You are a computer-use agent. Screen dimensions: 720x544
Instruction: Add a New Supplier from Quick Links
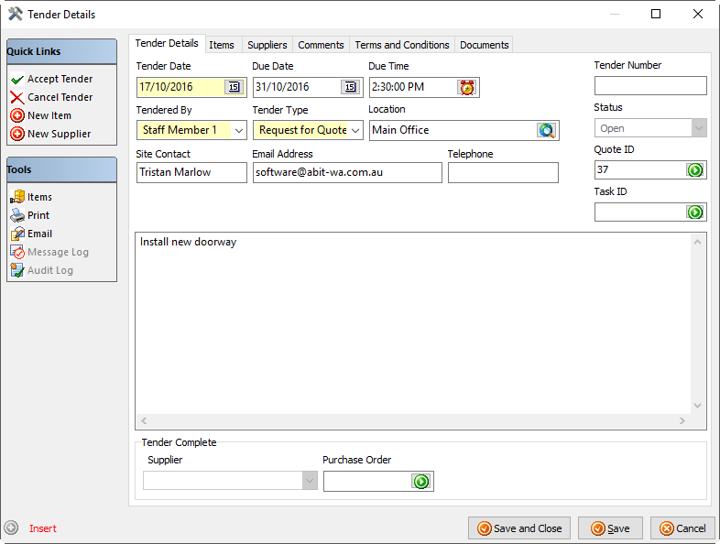(59, 135)
